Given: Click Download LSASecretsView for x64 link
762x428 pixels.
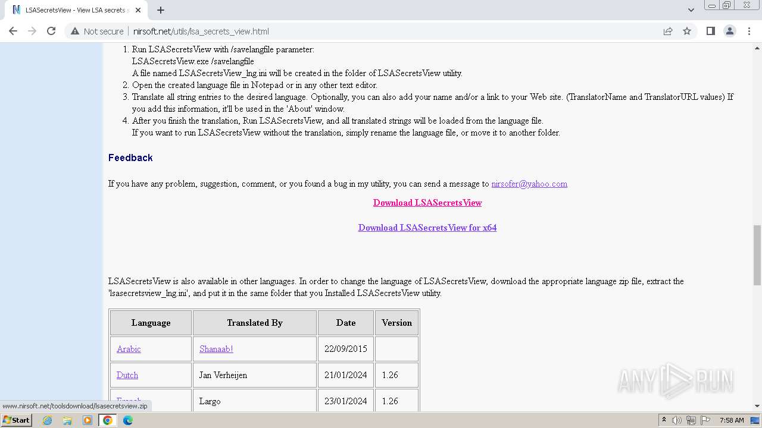Looking at the screenshot, I should [427, 228].
